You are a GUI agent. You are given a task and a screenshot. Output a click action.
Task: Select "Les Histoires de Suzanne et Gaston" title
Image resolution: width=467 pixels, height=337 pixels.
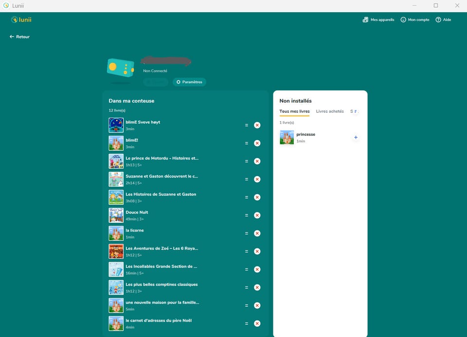coord(161,194)
